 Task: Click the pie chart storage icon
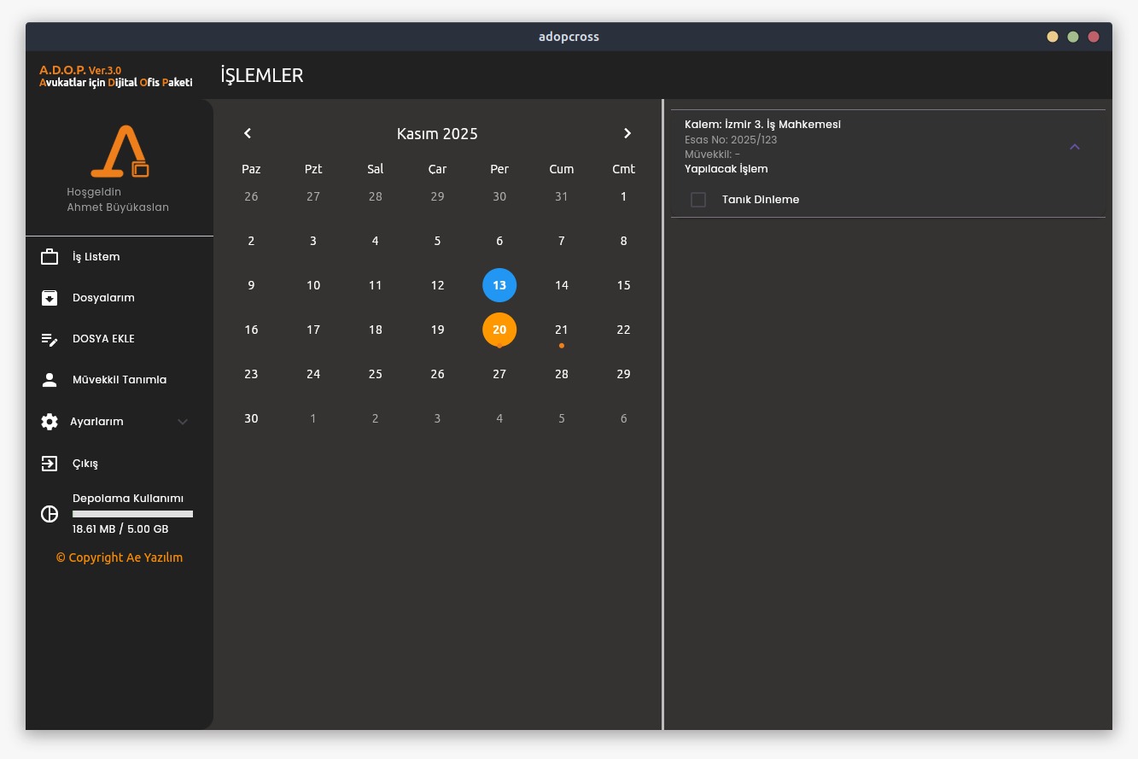[50, 514]
